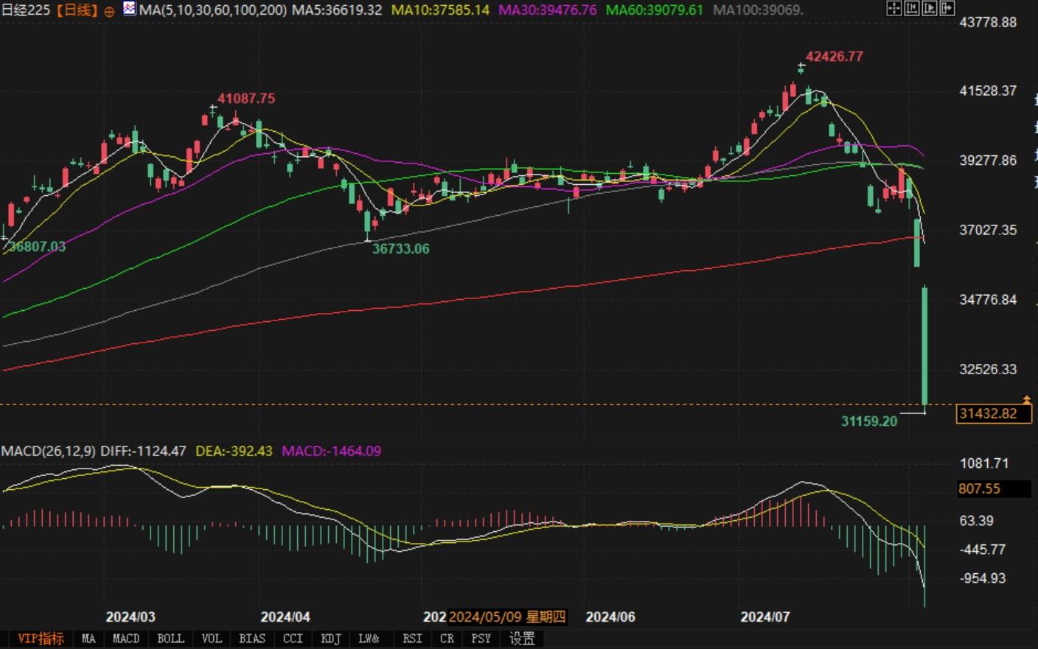Click the 设置 settings button
The height and width of the screenshot is (649, 1038).
pyautogui.click(x=522, y=639)
